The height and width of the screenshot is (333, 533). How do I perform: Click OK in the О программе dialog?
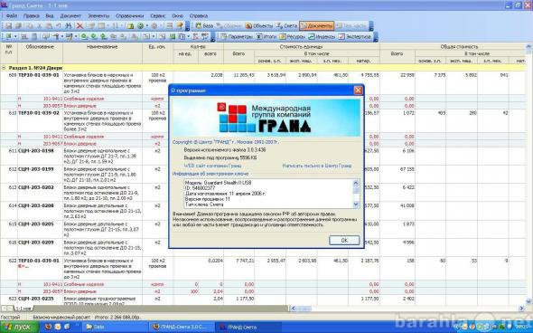(344, 240)
